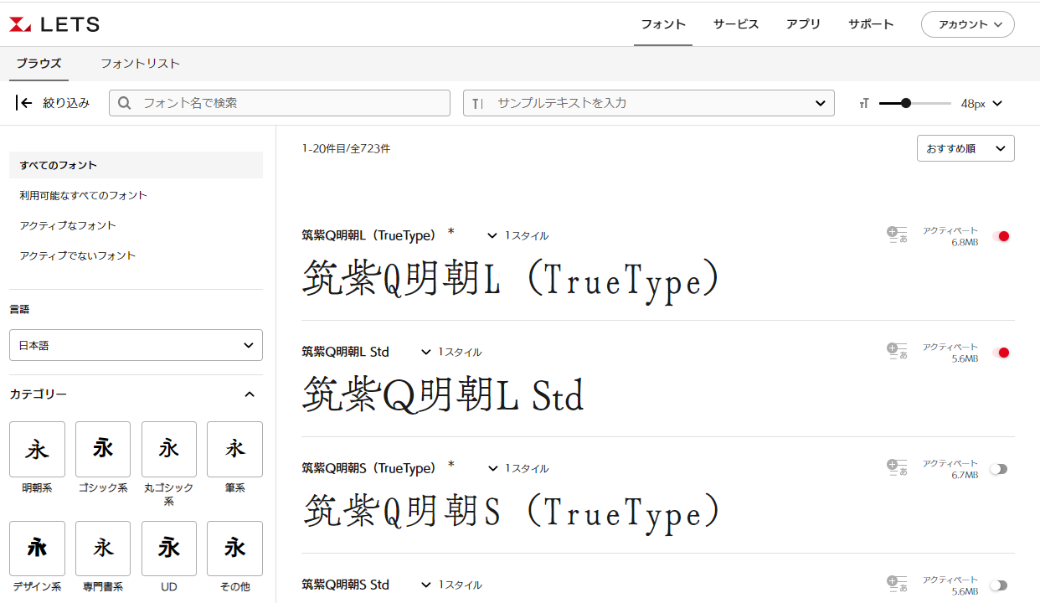The image size is (1040, 603).
Task: Open the フォント nav tab
Action: pos(663,24)
